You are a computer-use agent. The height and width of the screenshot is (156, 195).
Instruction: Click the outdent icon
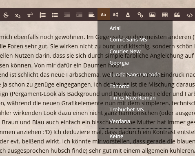click(67, 15)
